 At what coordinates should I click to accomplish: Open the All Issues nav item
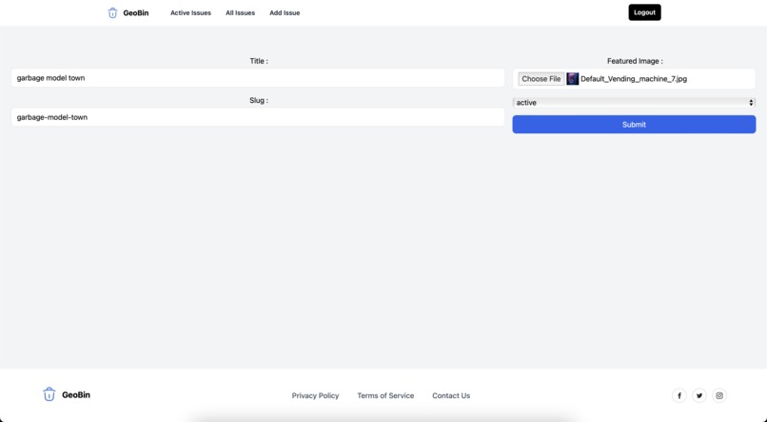(x=240, y=12)
